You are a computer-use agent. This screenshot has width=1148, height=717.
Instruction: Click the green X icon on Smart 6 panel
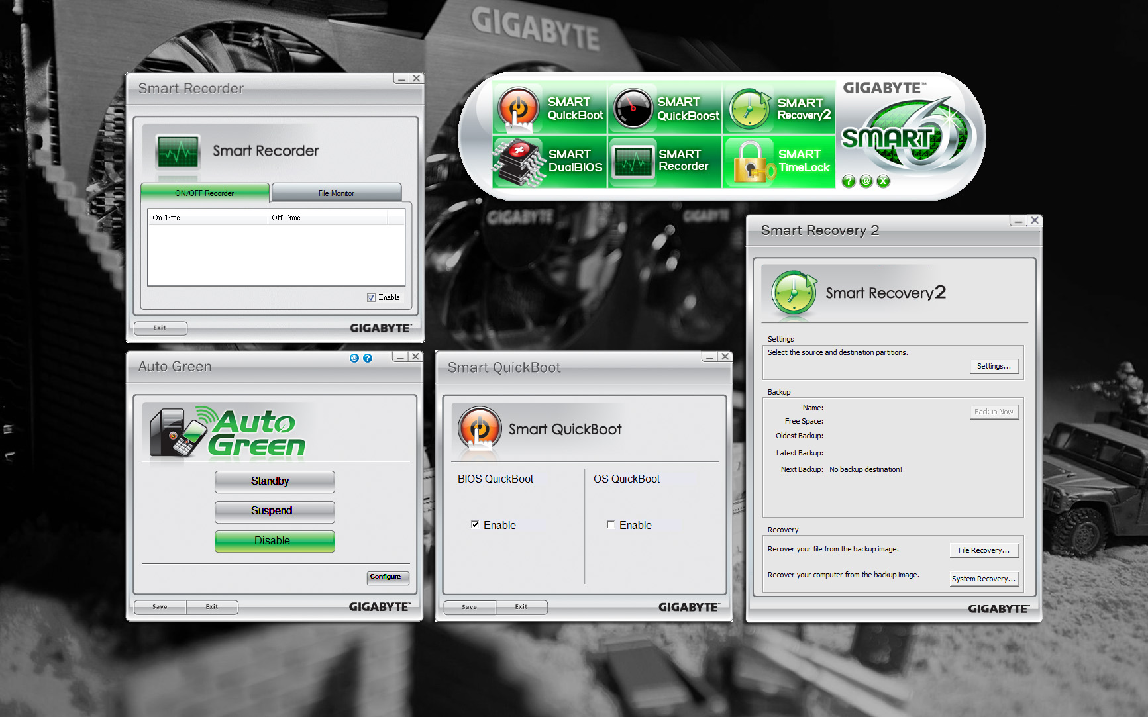883,181
